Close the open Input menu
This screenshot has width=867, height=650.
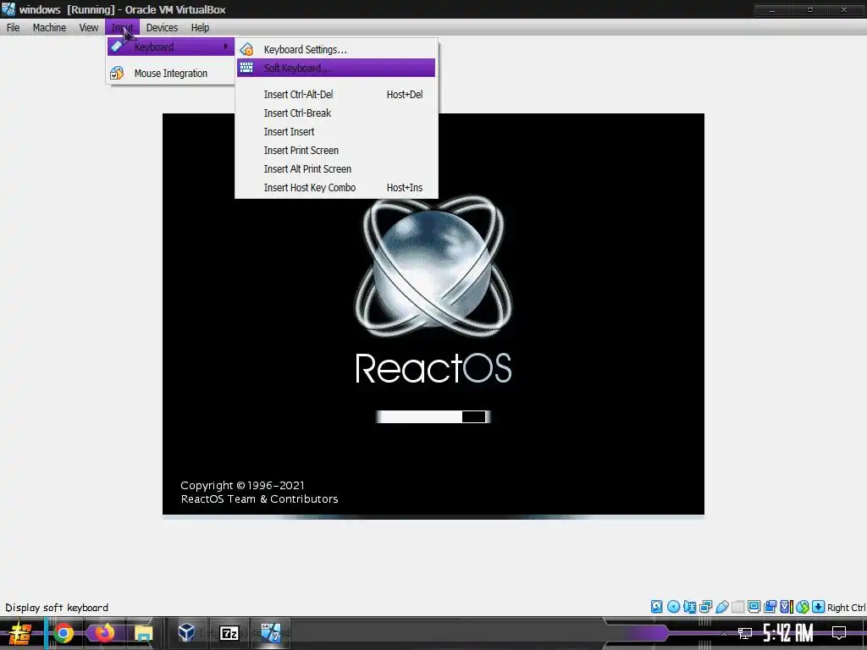coord(122,28)
